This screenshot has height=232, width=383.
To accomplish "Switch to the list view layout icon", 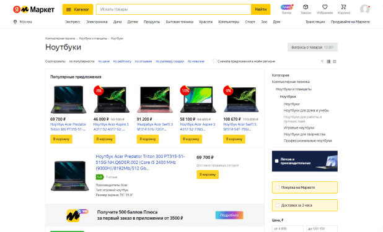I will point(328,61).
